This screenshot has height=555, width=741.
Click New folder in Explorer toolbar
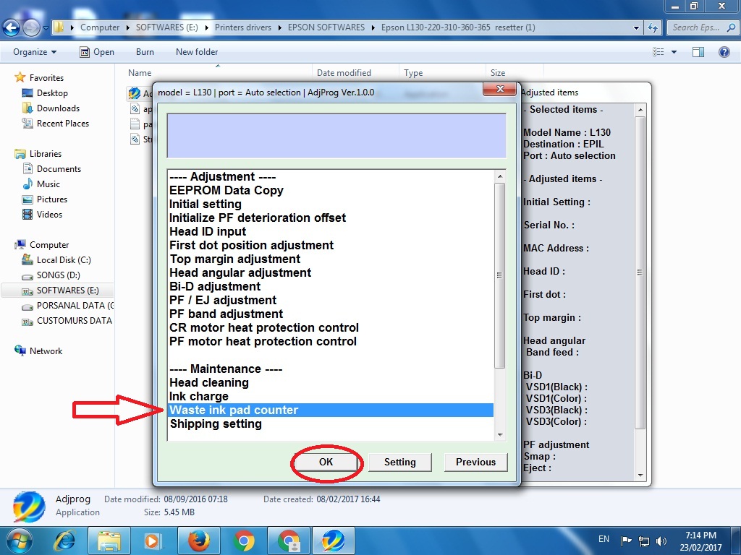click(197, 52)
